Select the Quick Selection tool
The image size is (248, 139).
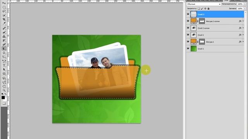click(x=4, y=15)
